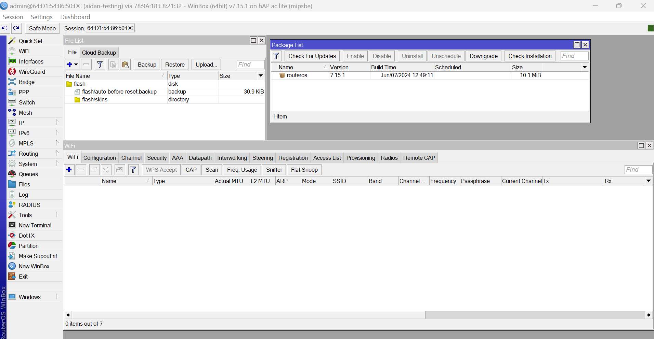Viewport: 654px width, 339px height.
Task: Toggle Safe Mode
Action: [42, 28]
